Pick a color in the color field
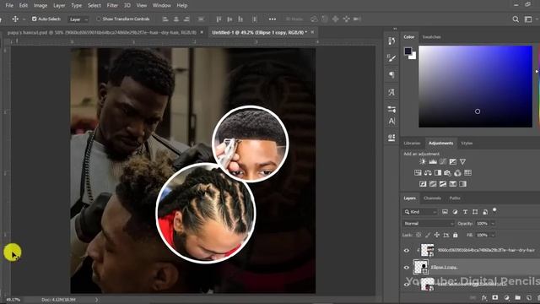Viewport: 540px width, 304px height. [475, 86]
